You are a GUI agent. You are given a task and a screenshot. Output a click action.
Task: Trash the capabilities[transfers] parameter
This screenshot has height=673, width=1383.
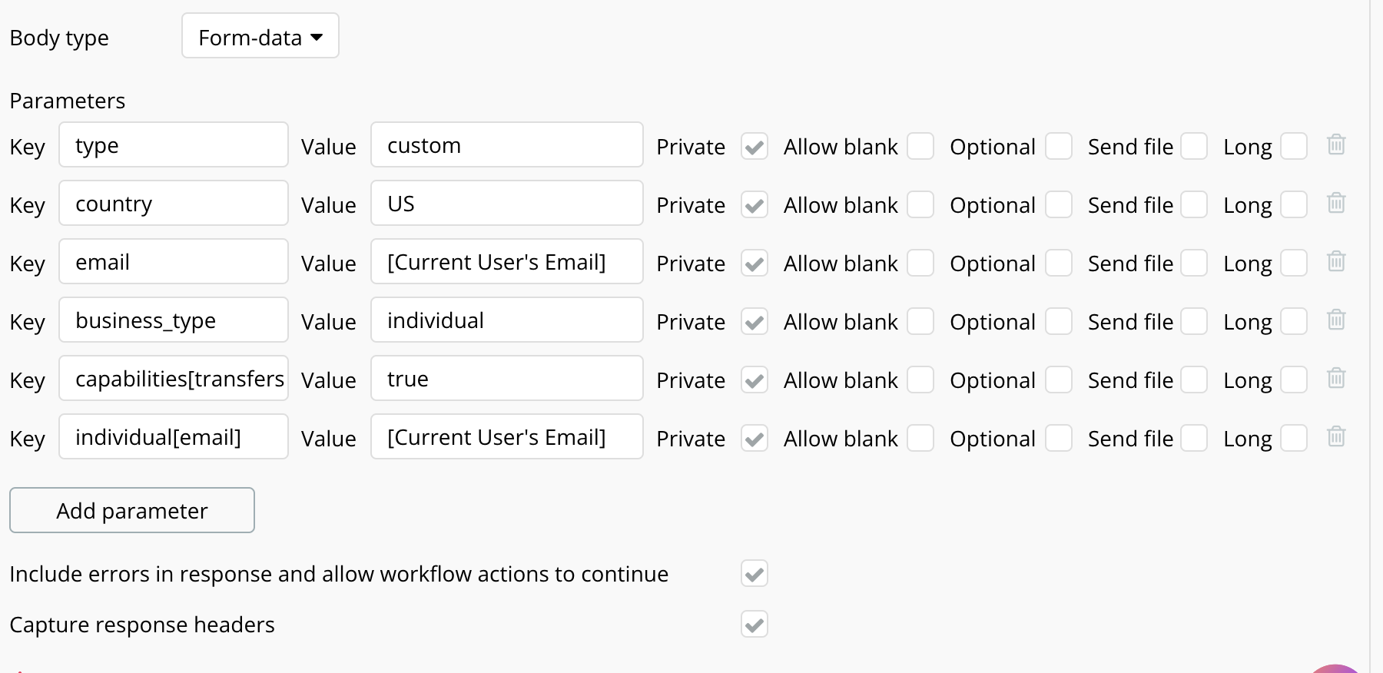pos(1336,378)
